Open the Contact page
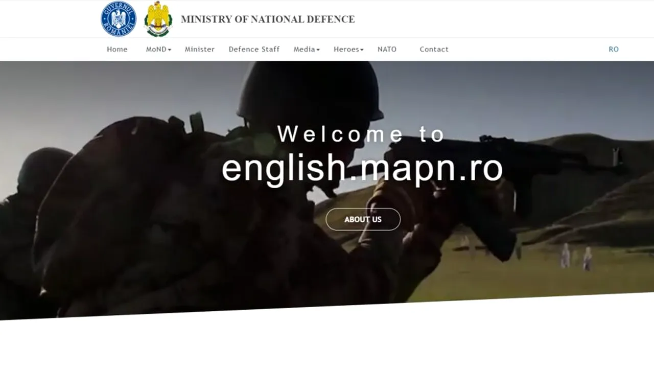The image size is (654, 368). (x=434, y=49)
